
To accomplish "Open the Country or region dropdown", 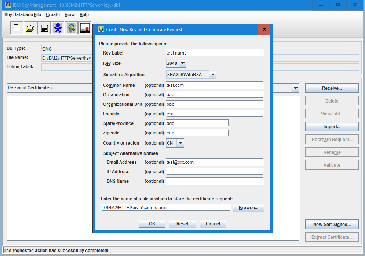I will [180, 143].
